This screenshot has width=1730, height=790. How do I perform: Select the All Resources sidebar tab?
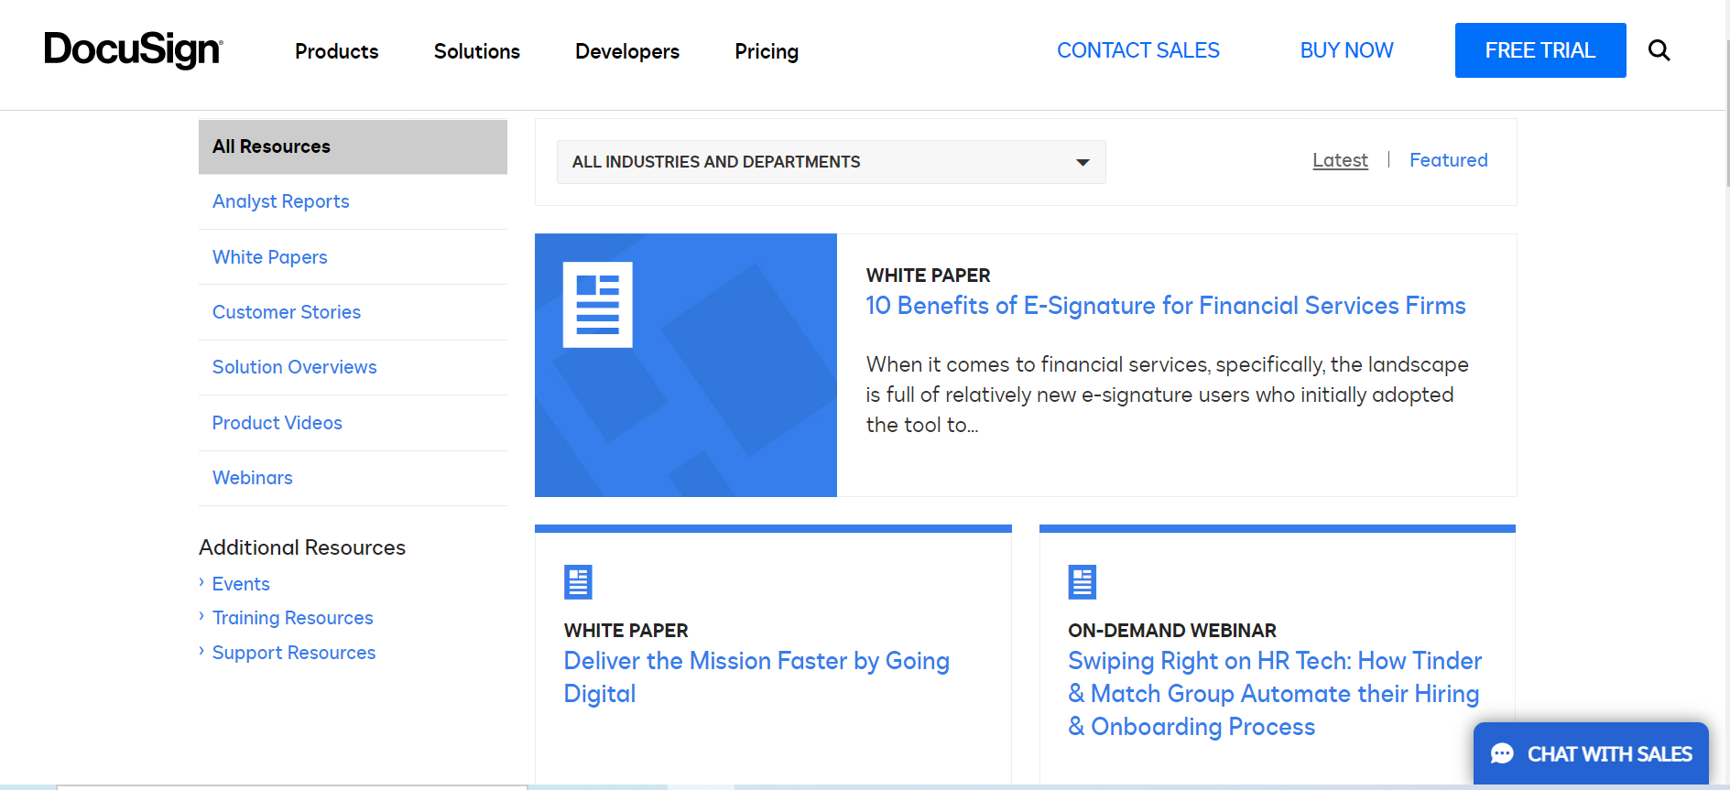(x=353, y=146)
